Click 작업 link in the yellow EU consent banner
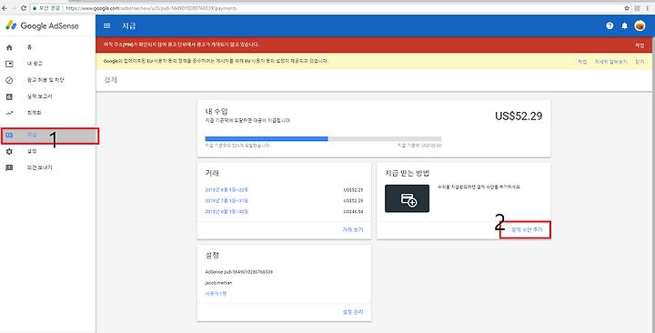Screen dimensions: 655x333 (x=582, y=62)
